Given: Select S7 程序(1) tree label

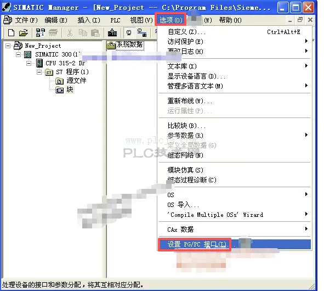Looking at the screenshot, I should [x=72, y=72].
